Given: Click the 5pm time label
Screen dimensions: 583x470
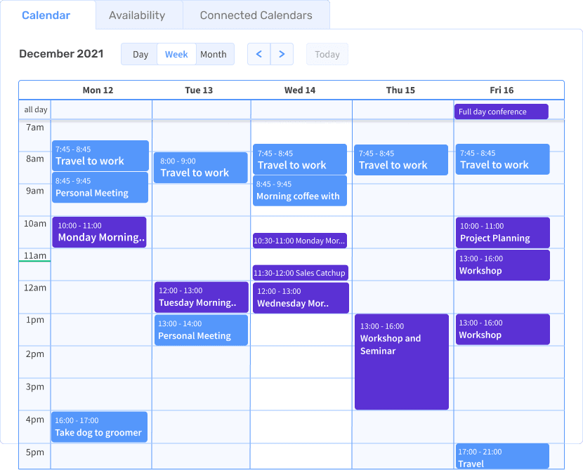Looking at the screenshot, I should coord(35,452).
